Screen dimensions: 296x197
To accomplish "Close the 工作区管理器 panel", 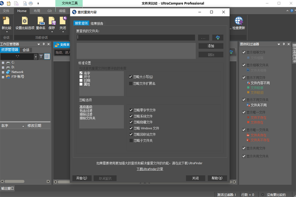I will click(x=48, y=44).
